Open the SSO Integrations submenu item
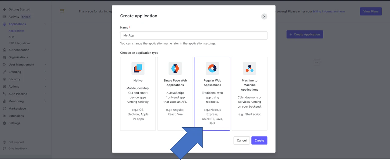 pyautogui.click(x=19, y=43)
